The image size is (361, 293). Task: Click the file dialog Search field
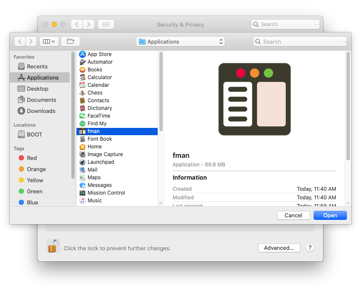tap(300, 42)
